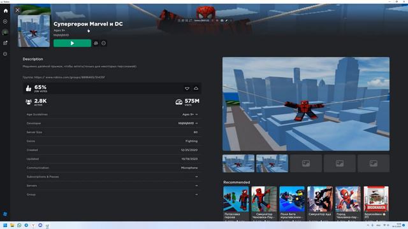Screen dimensions: 408x229
Task: Click the 'Супергерои Marvel и DC' title
Action: click(88, 24)
